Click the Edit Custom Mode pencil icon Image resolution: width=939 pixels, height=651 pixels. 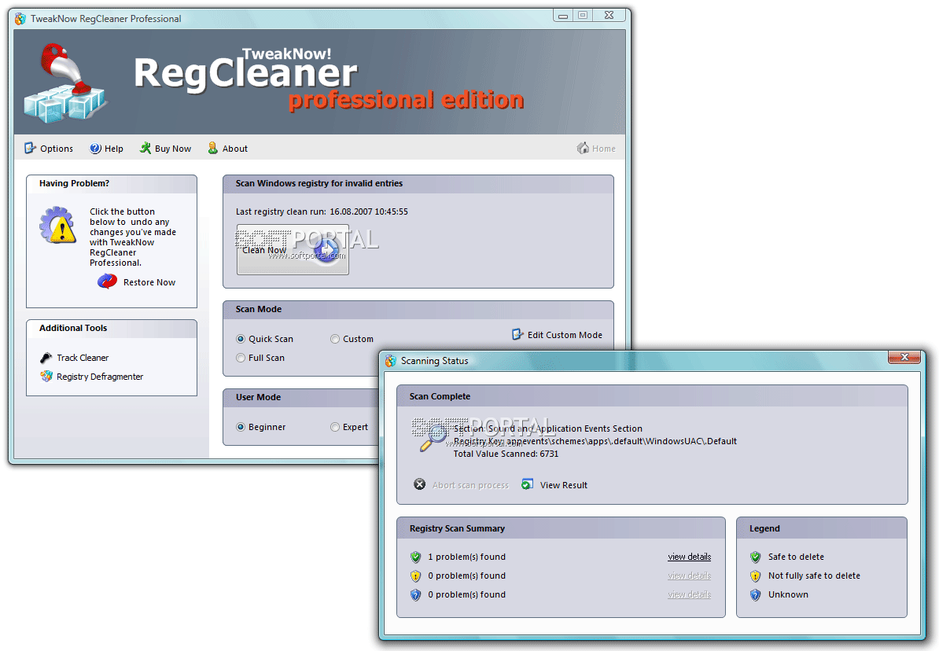click(x=518, y=334)
